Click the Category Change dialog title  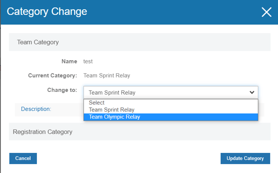(x=47, y=12)
